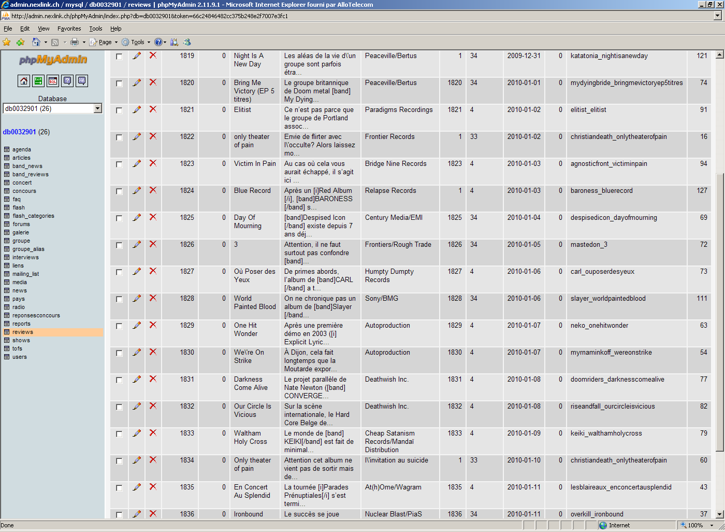Expand the address bar URL dropdown
This screenshot has width=725, height=532.
click(717, 16)
